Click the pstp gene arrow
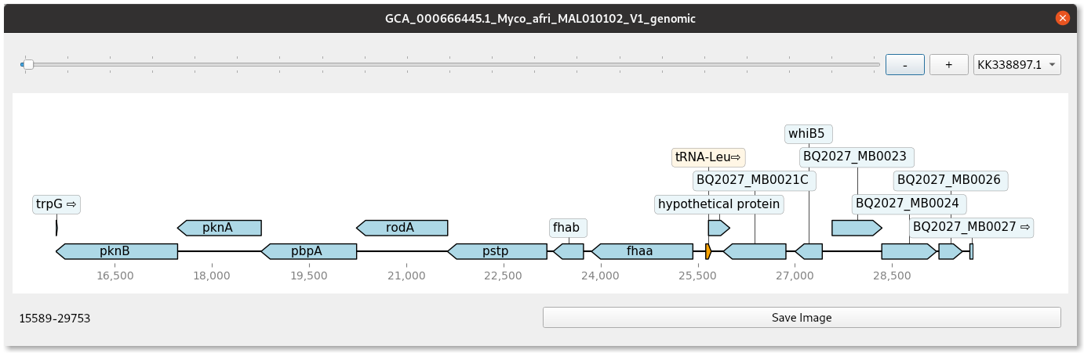Viewport: 1084px width, 353px height. [x=497, y=251]
